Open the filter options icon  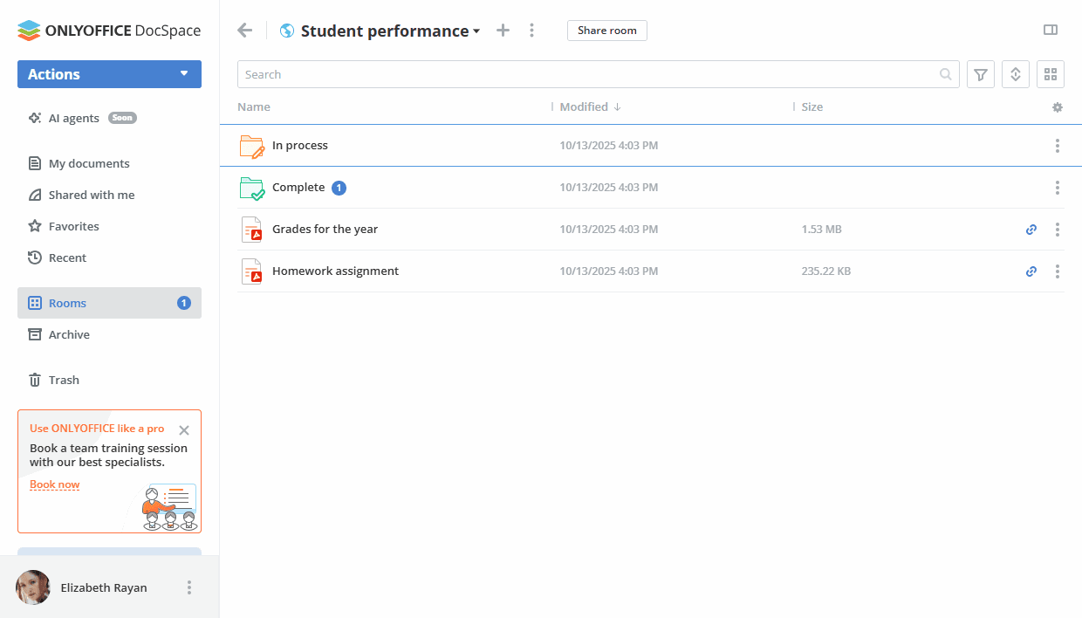[x=981, y=75]
